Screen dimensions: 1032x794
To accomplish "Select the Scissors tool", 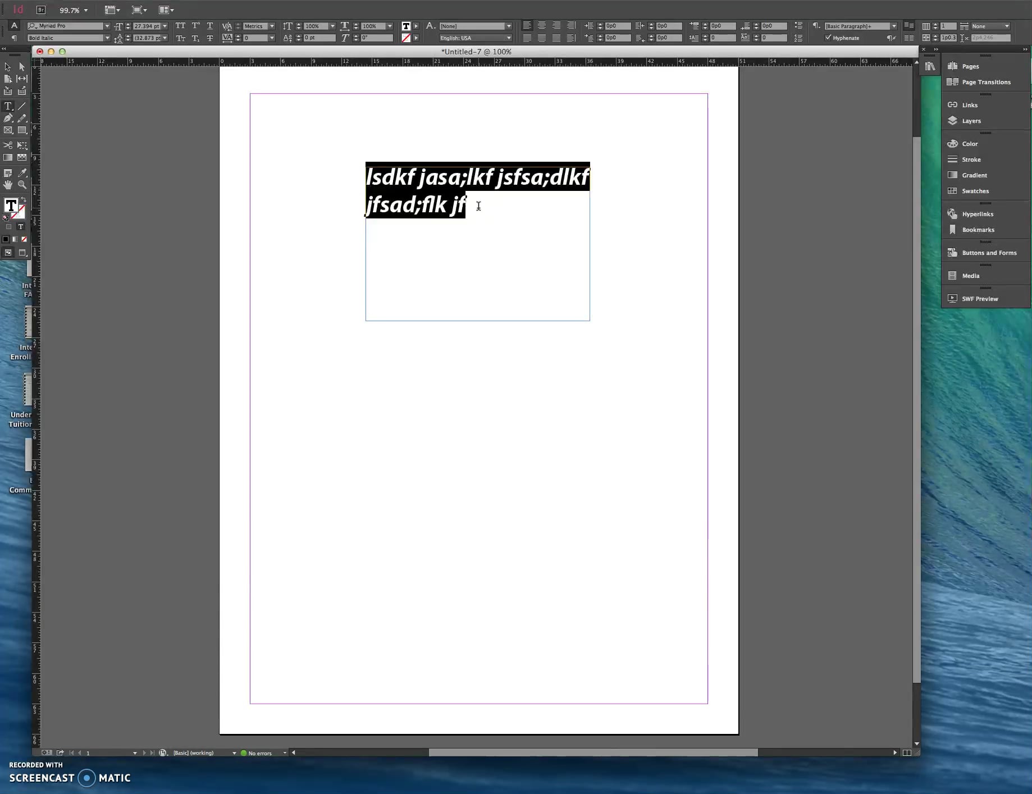I will 8,144.
